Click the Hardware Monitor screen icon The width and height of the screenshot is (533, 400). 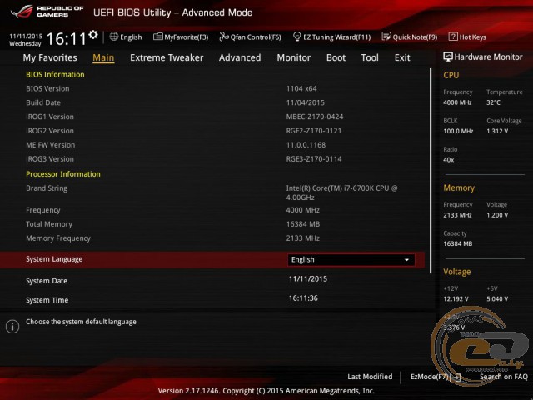(448, 57)
